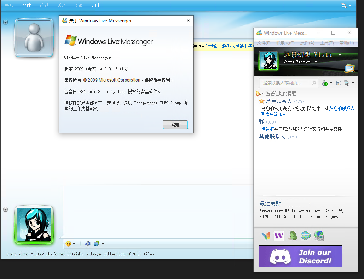Image resolution: width=364 pixels, height=279 pixels.
Task: Click the 确定 button in About dialog
Action: click(175, 125)
